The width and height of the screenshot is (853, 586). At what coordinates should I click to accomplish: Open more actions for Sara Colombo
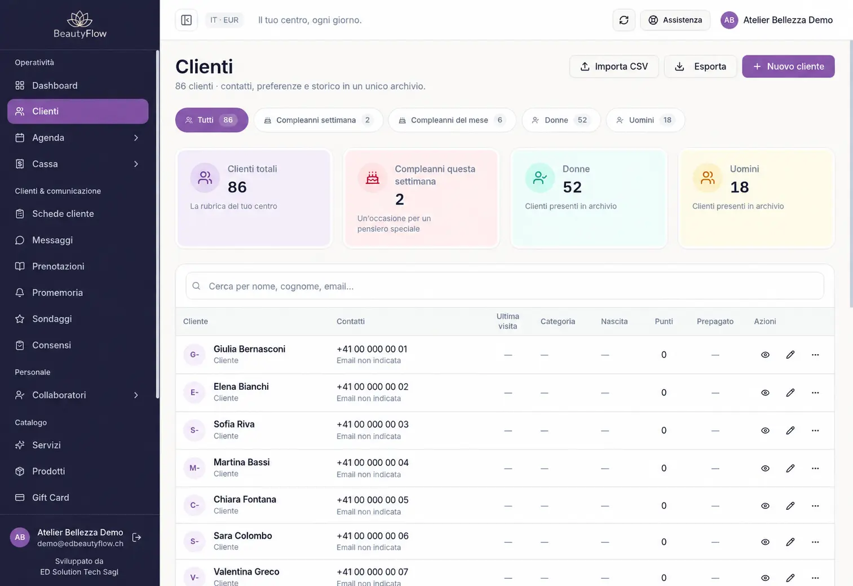[x=815, y=542]
